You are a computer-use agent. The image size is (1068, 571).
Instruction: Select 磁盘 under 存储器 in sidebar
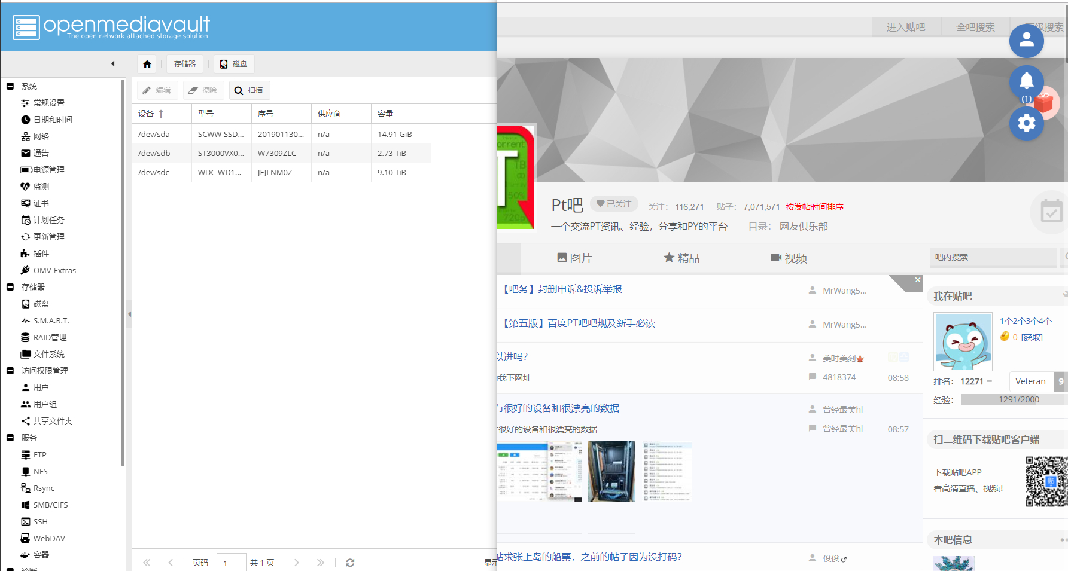41,304
